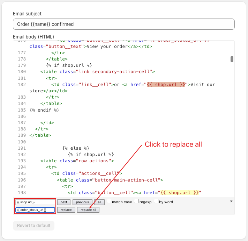
Task: Click the </table> tag on line 189
Action: (40, 135)
